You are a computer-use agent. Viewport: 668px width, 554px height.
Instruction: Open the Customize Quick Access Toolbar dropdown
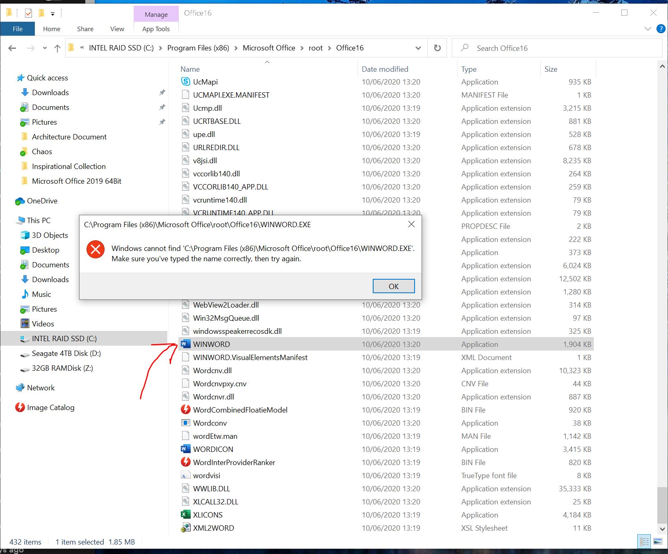click(52, 14)
